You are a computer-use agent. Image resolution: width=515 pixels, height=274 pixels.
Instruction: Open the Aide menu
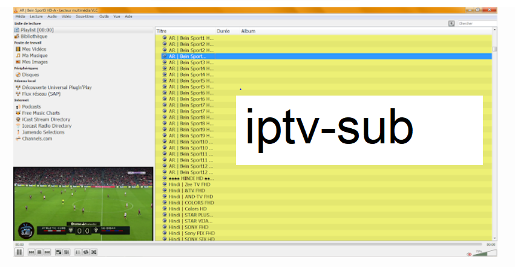pos(129,16)
